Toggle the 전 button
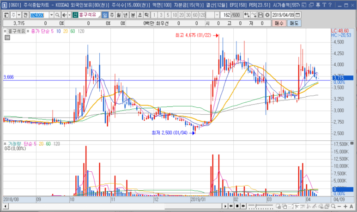Screen dimensions: 357x212 25,15
